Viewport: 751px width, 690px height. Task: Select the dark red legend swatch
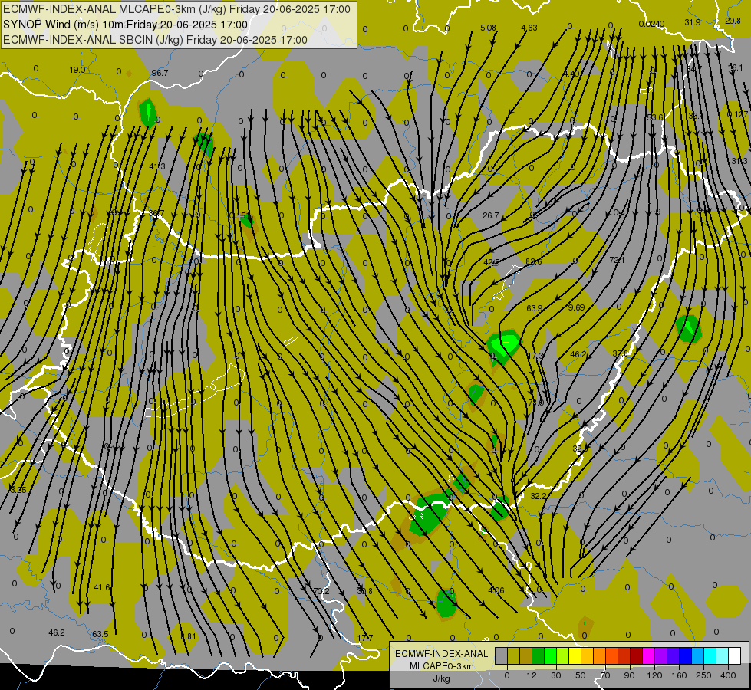click(636, 655)
